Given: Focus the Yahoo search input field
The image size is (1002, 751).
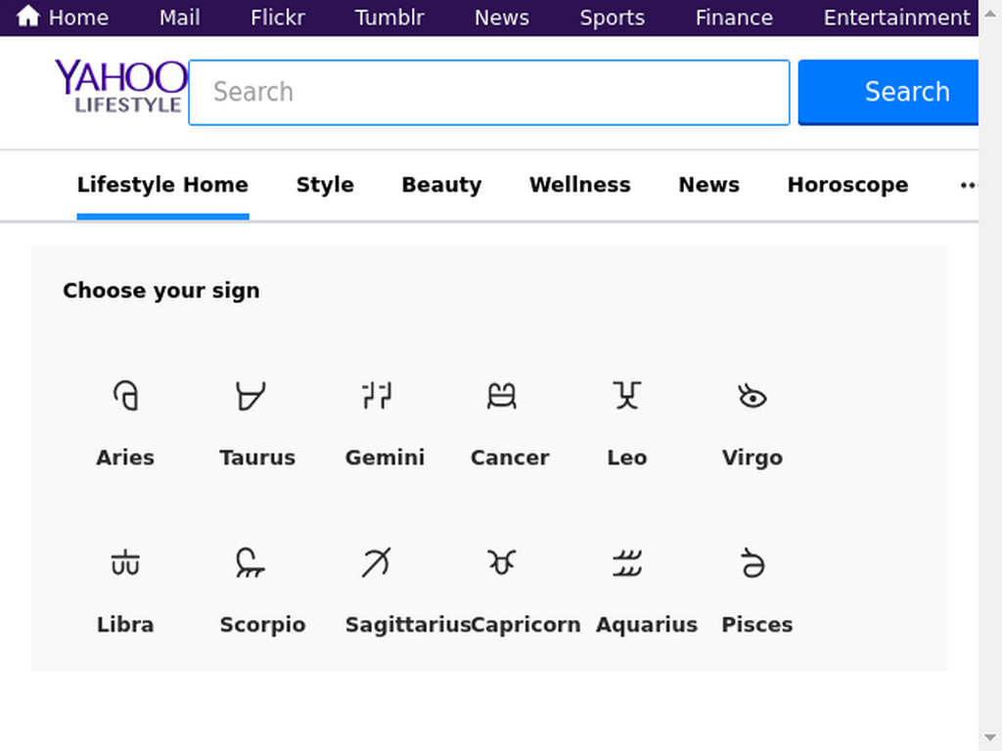Looking at the screenshot, I should [489, 93].
